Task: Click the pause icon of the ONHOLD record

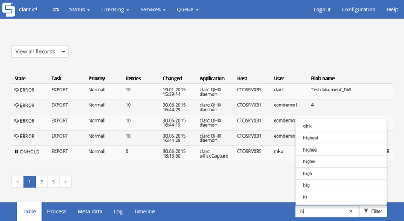Action: (17, 152)
